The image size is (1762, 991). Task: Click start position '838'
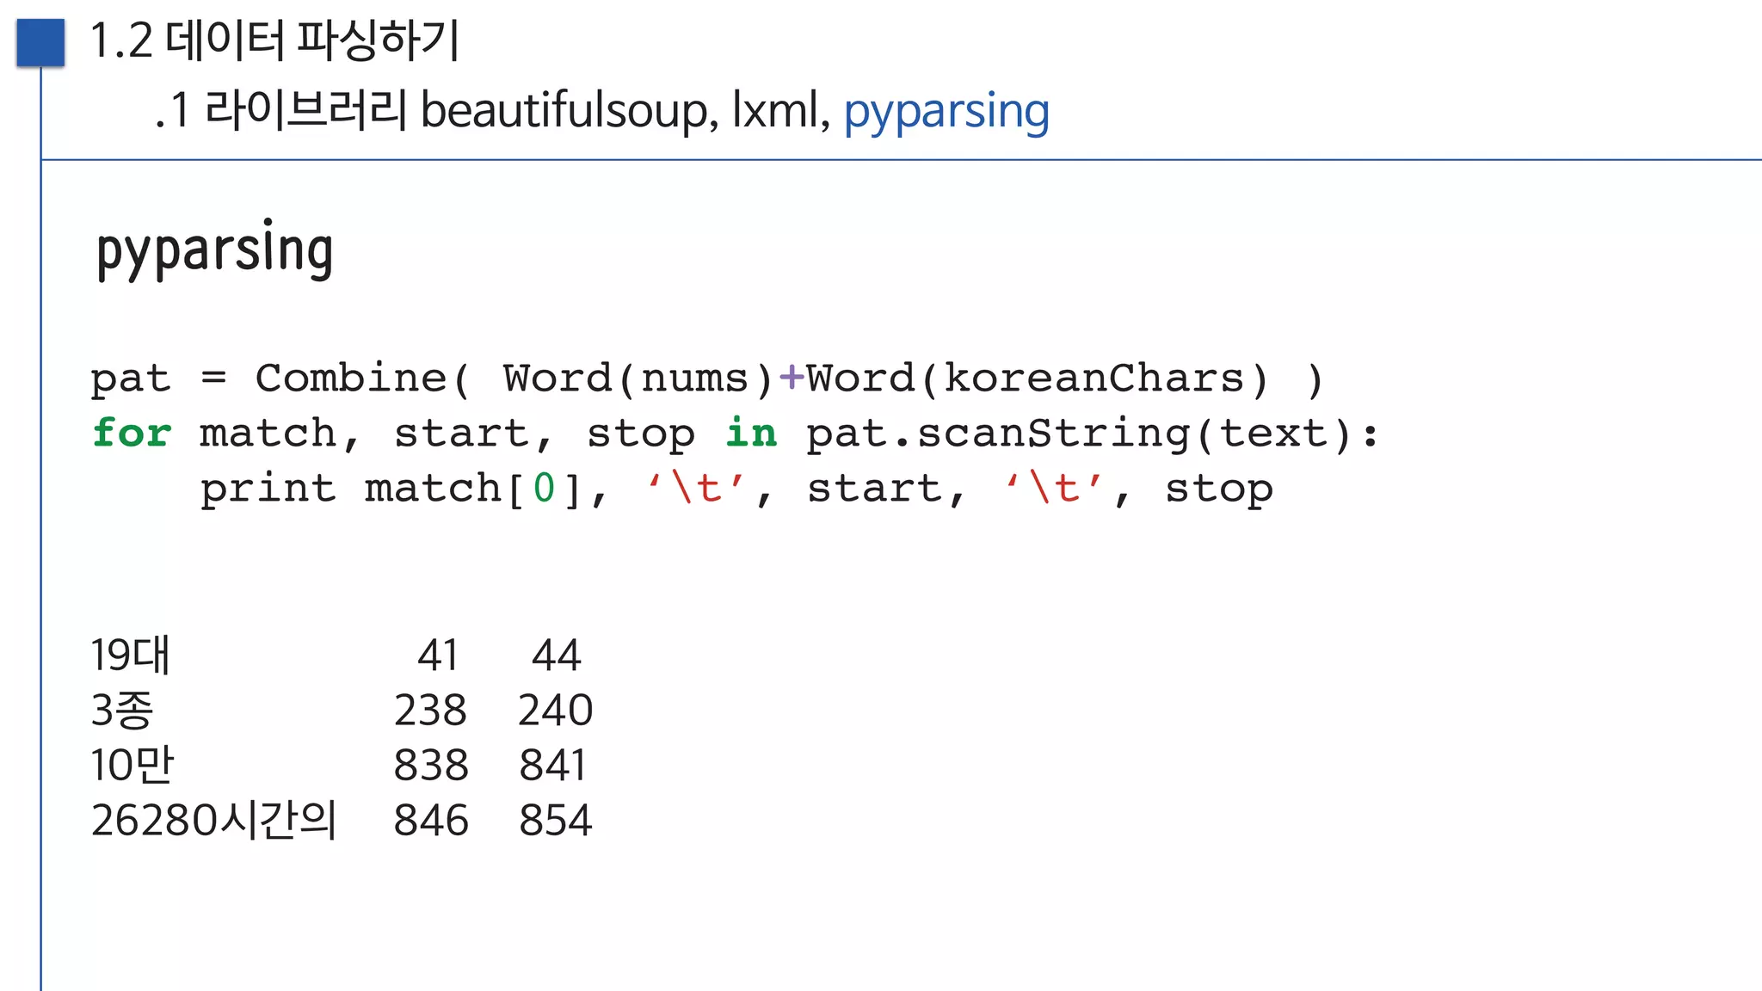[x=431, y=766]
